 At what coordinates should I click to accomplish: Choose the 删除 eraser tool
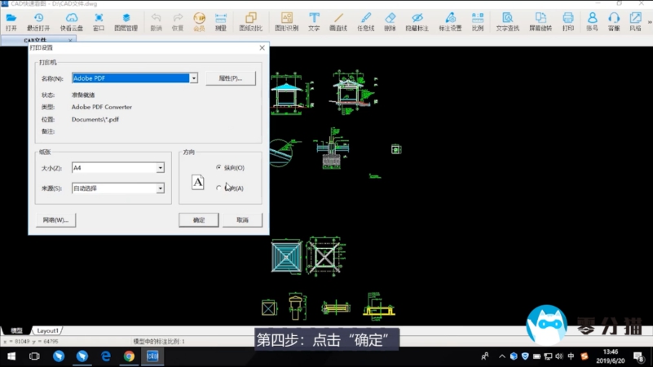click(x=390, y=22)
